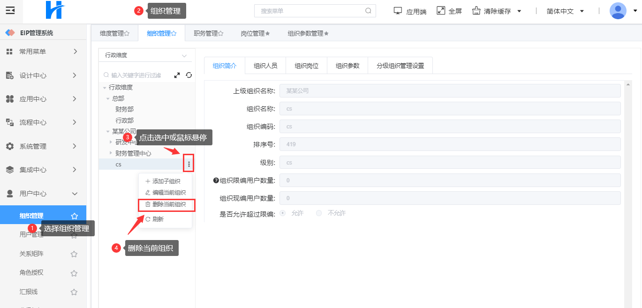Click the 应用中心 sidebar icon

pyautogui.click(x=9, y=99)
